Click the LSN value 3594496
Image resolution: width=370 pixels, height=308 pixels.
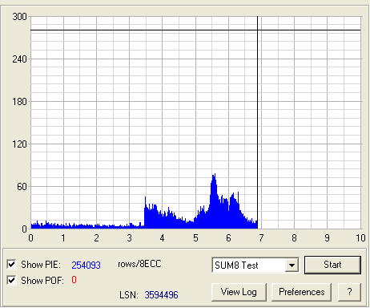pos(161,295)
